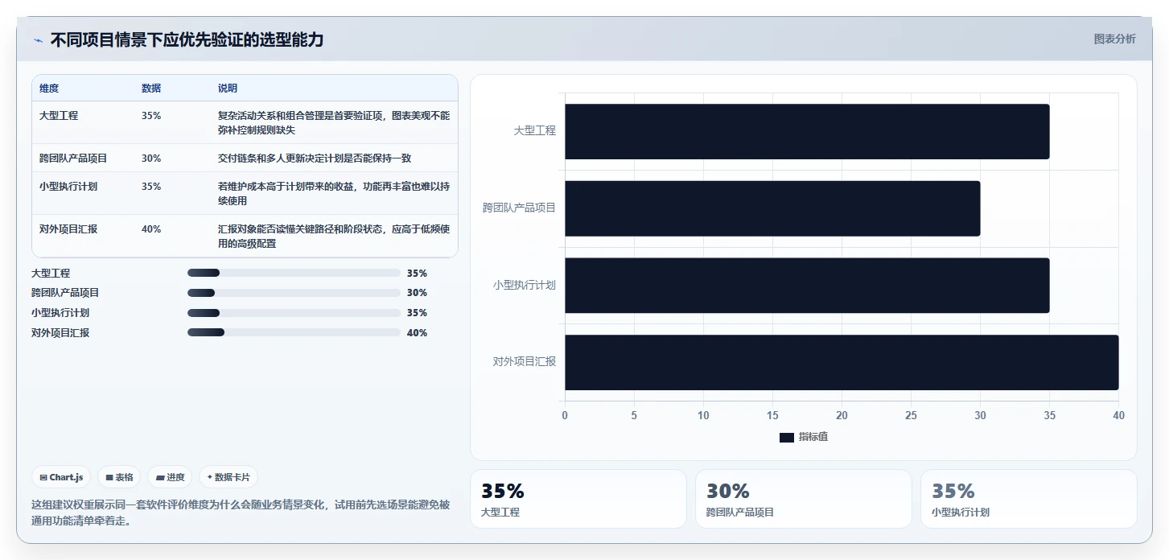This screenshot has height=560, width=1169.
Task: Click the 35% cell in the 大型工程 table row
Action: (151, 116)
